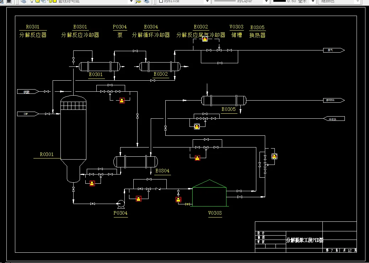Toggle layer freeze sun icon

click(x=37, y=1)
